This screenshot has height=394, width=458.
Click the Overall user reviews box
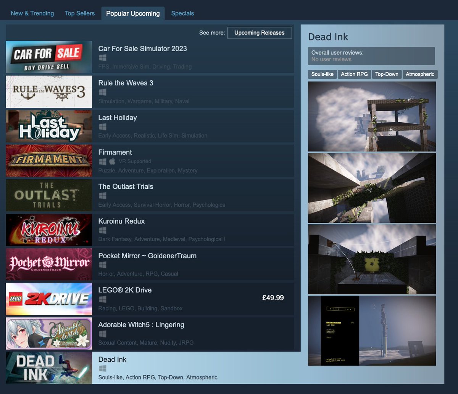pos(371,56)
